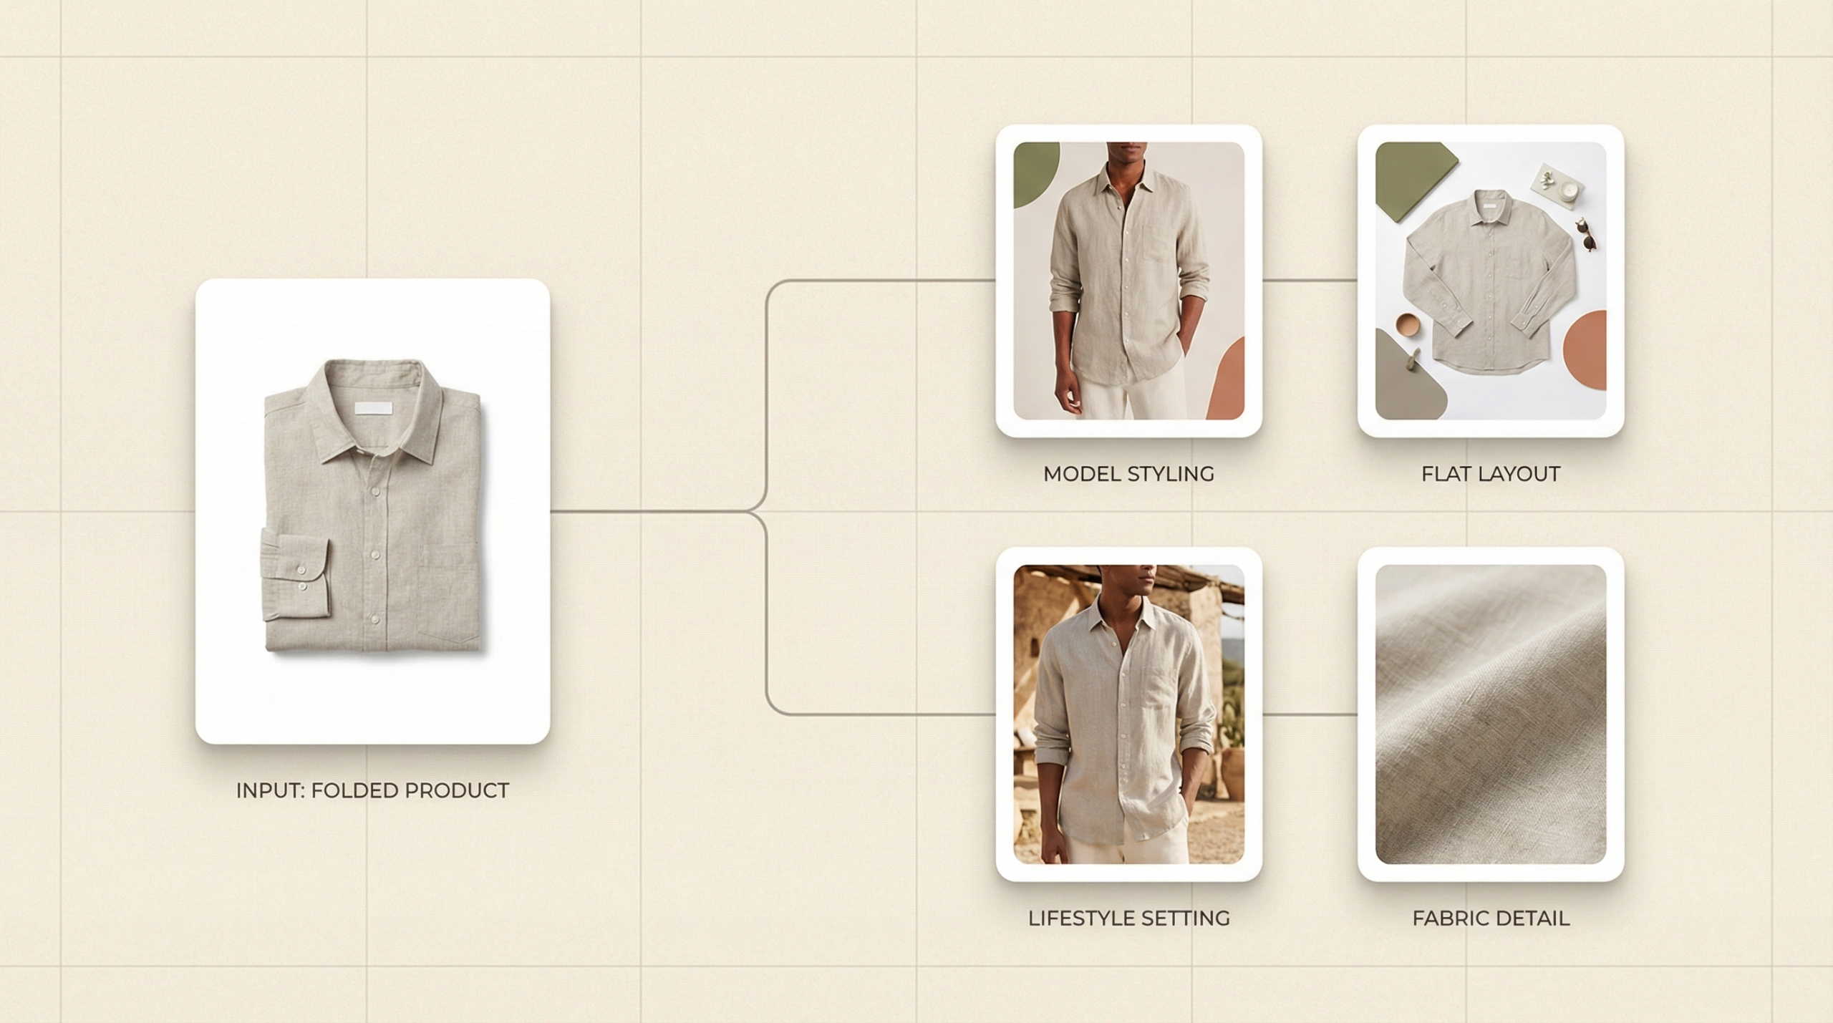Click the MODEL STYLING caption
Viewport: 1833px width, 1023px height.
click(x=1128, y=474)
